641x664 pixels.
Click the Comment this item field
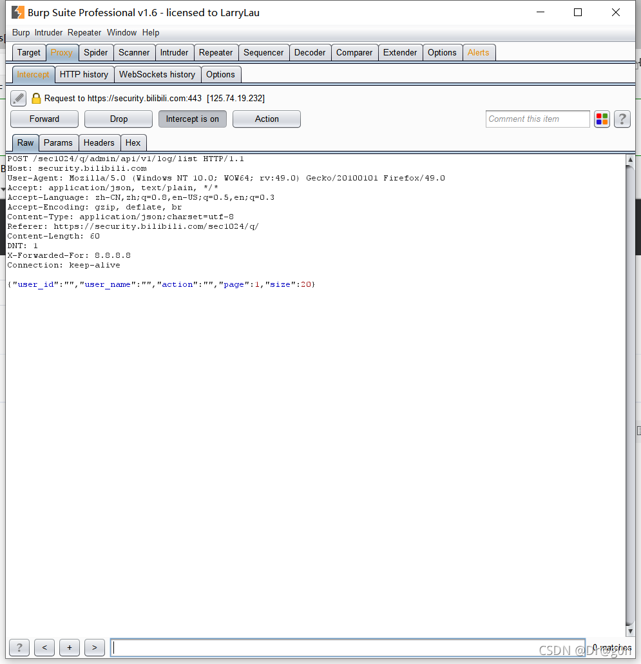coord(537,119)
